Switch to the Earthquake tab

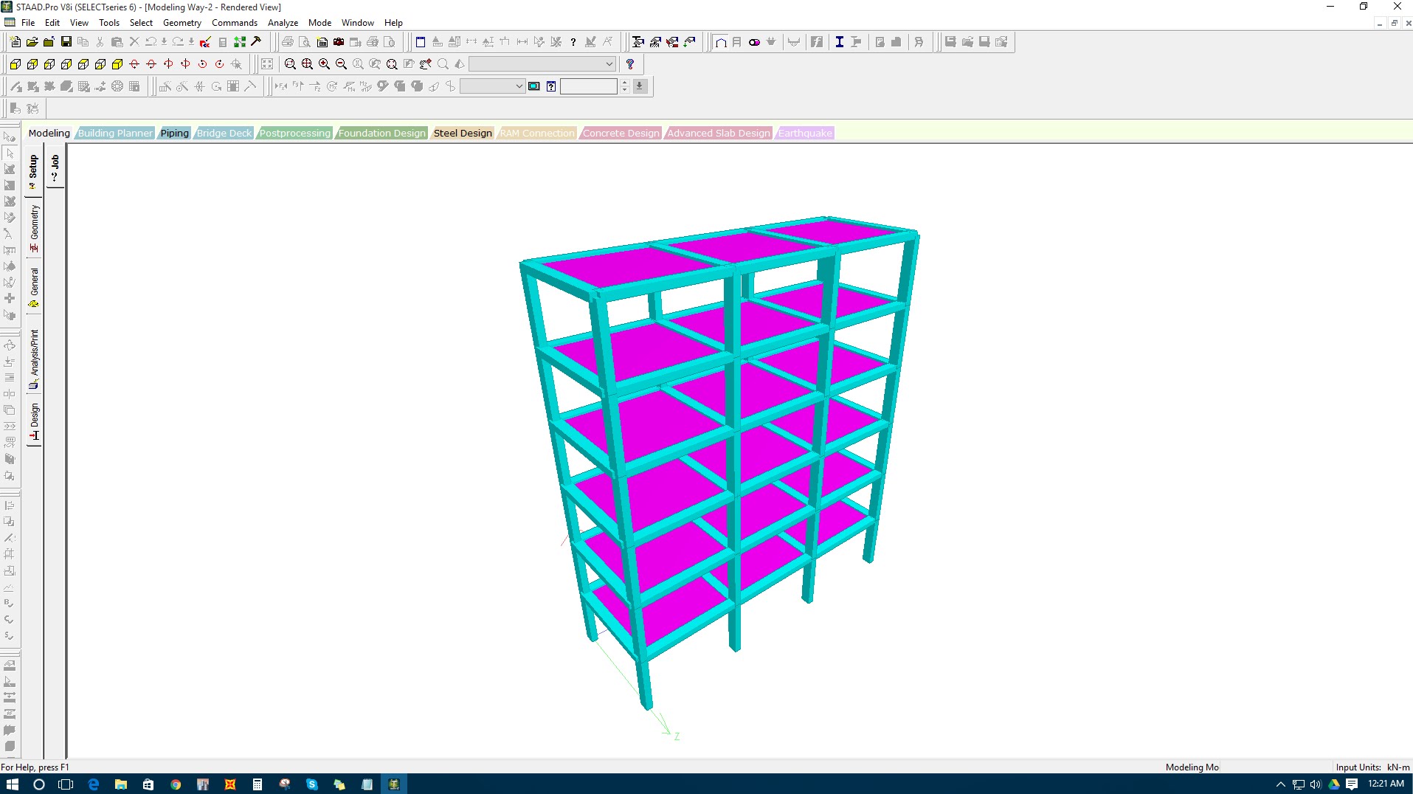[805, 133]
